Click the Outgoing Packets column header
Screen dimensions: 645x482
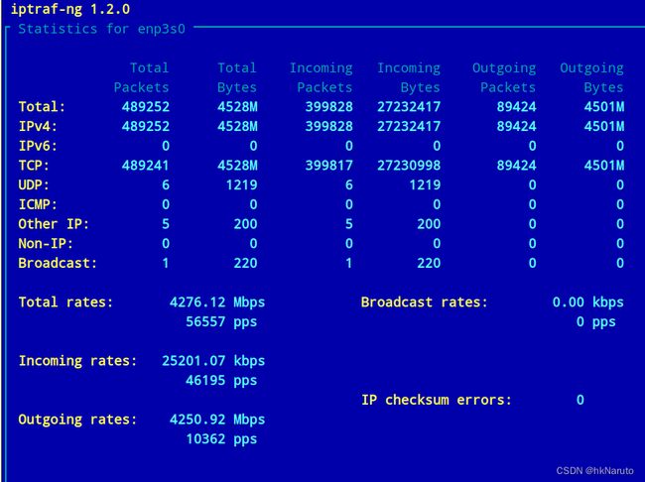[504, 77]
